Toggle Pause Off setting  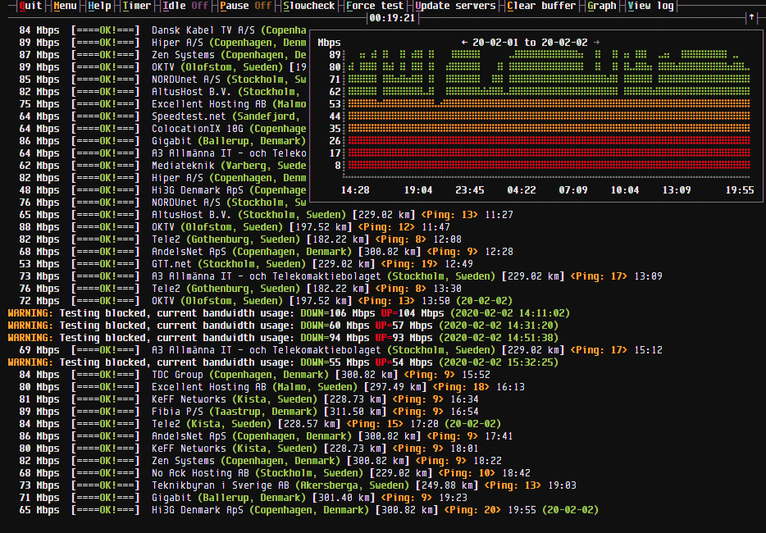[246, 6]
